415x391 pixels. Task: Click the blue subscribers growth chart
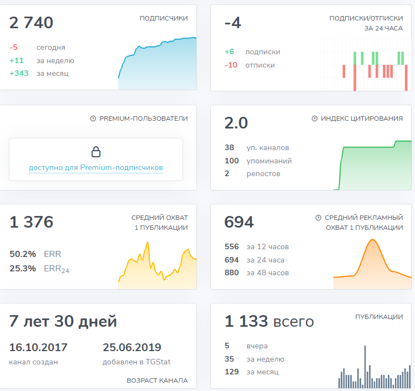158,64
